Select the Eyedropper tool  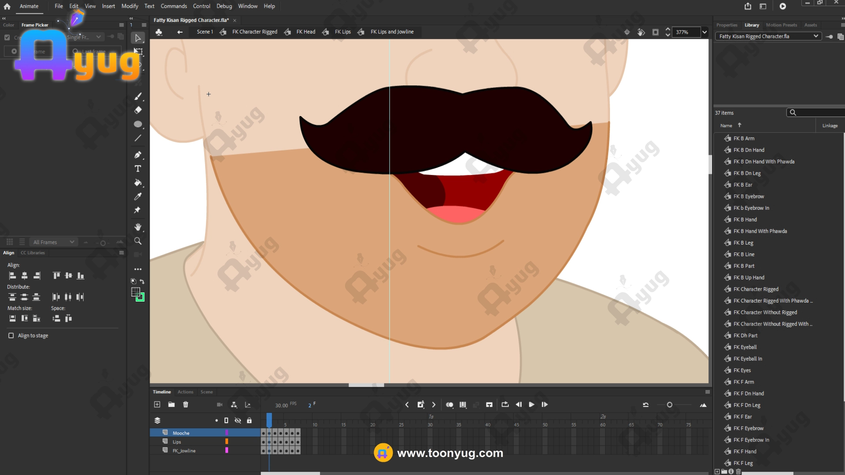(x=138, y=197)
